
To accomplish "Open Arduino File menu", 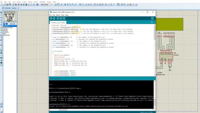I will point(51,15).
